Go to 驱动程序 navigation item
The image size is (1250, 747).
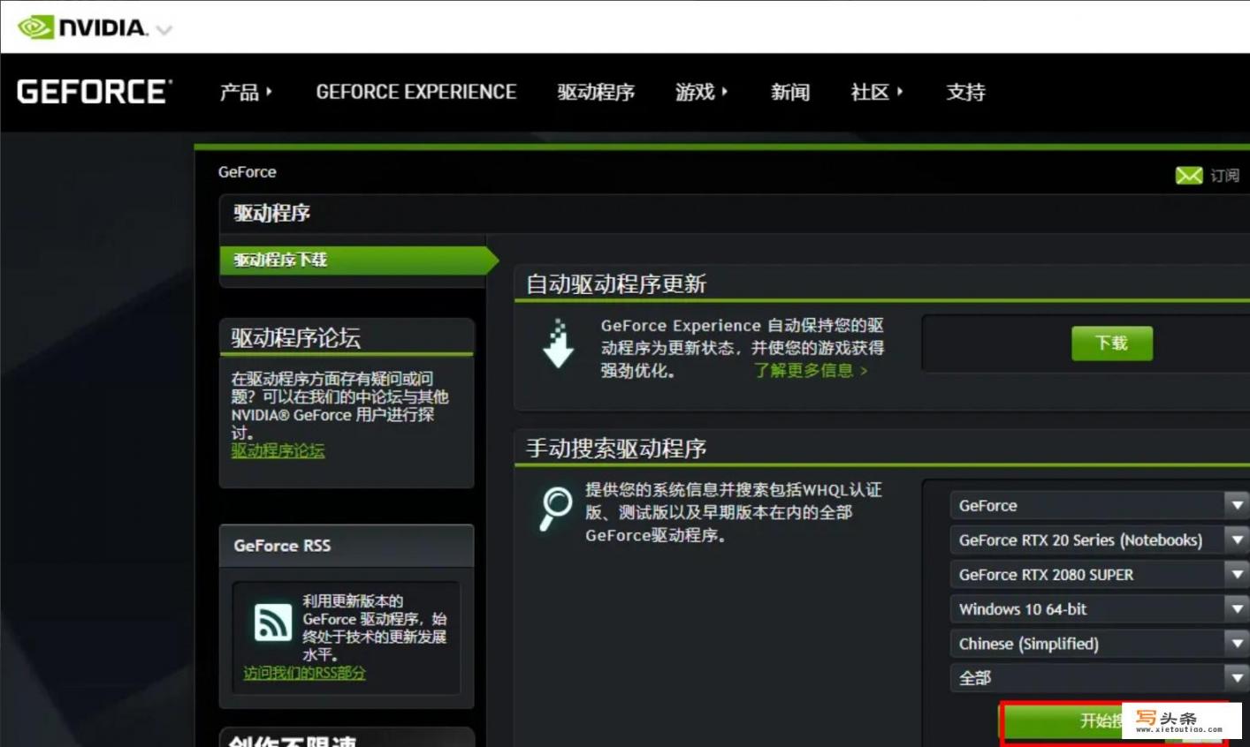(596, 92)
